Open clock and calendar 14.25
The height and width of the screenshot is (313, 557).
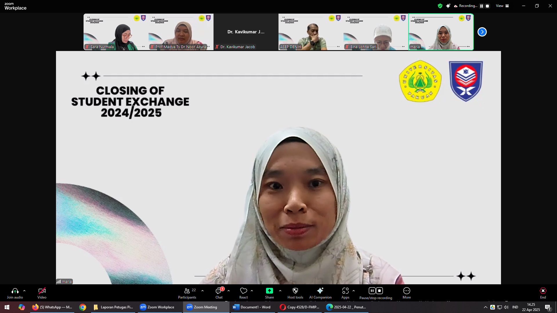point(531,307)
